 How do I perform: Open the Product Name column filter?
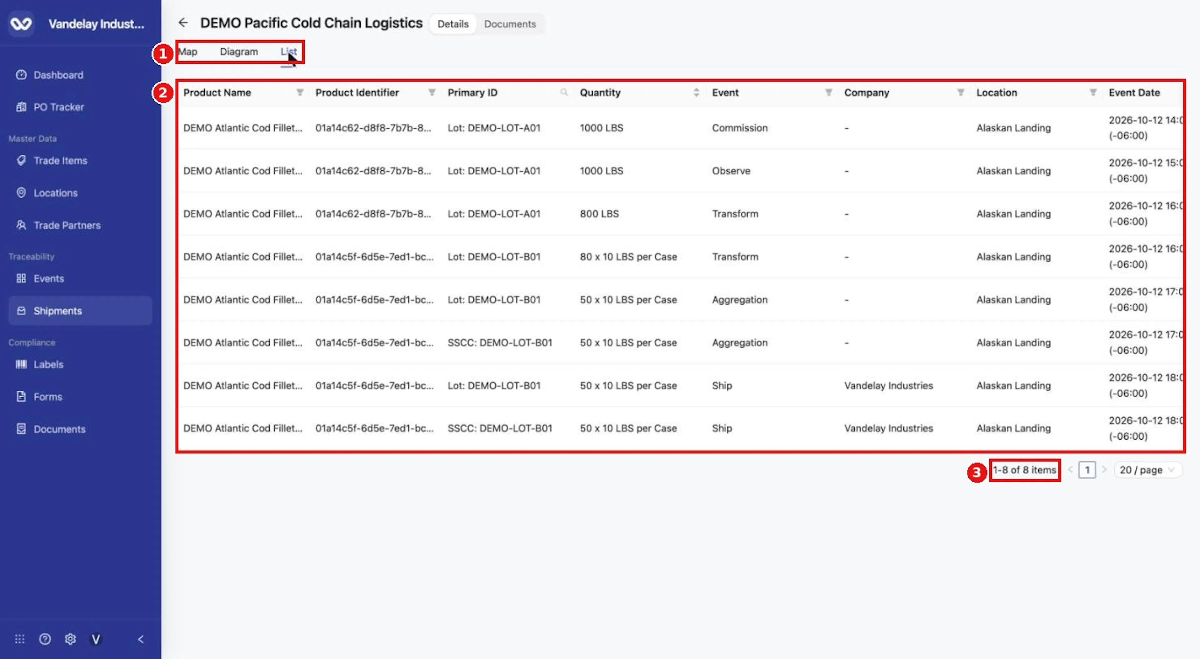(300, 92)
